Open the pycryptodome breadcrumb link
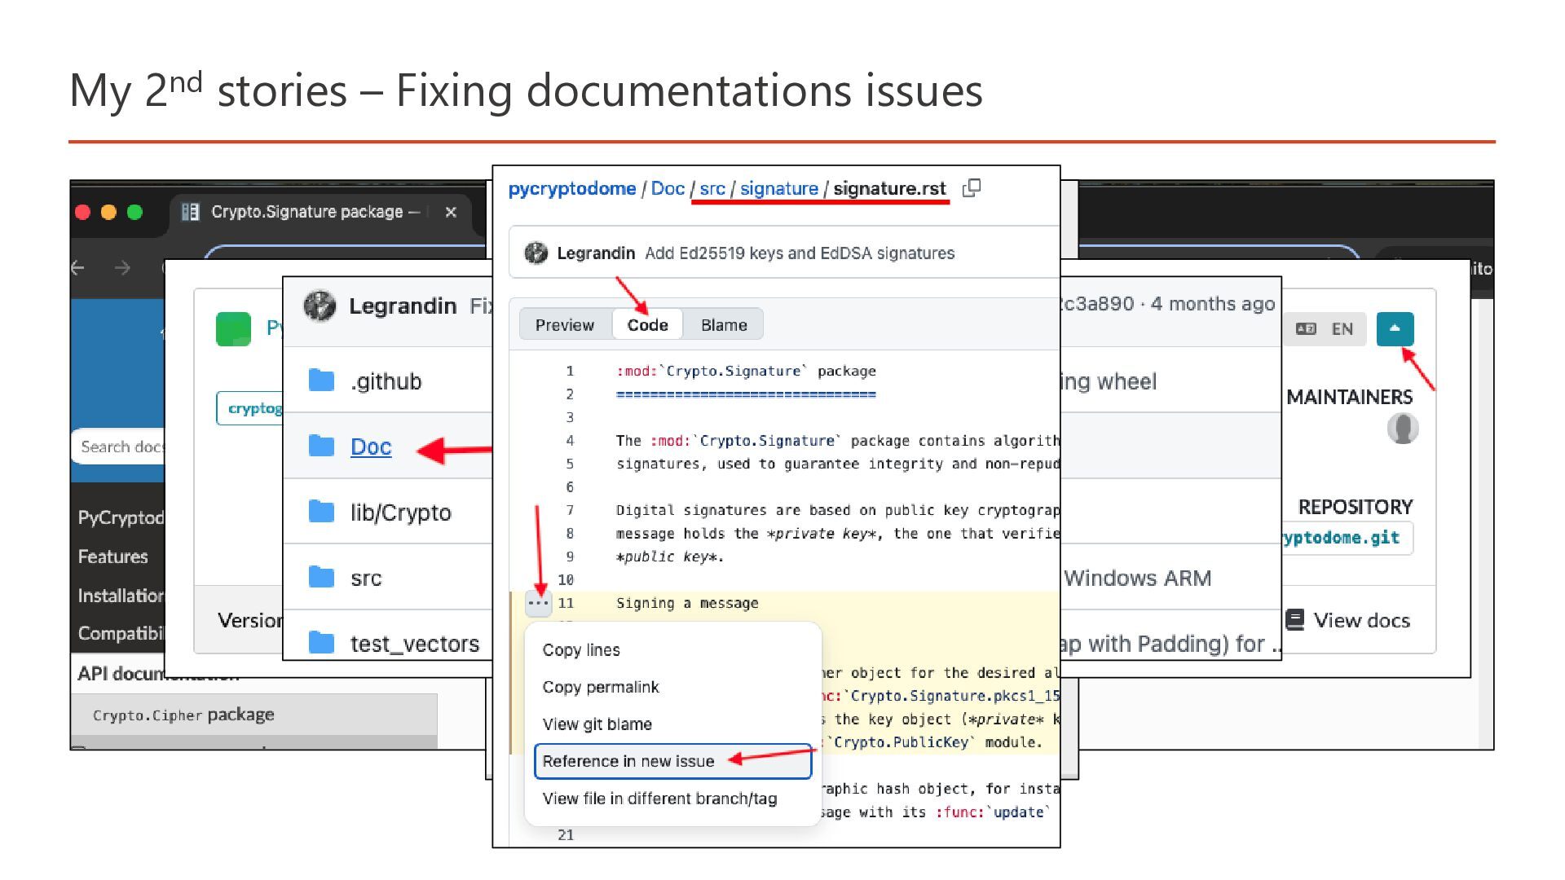Viewport: 1565px width, 880px height. (571, 189)
